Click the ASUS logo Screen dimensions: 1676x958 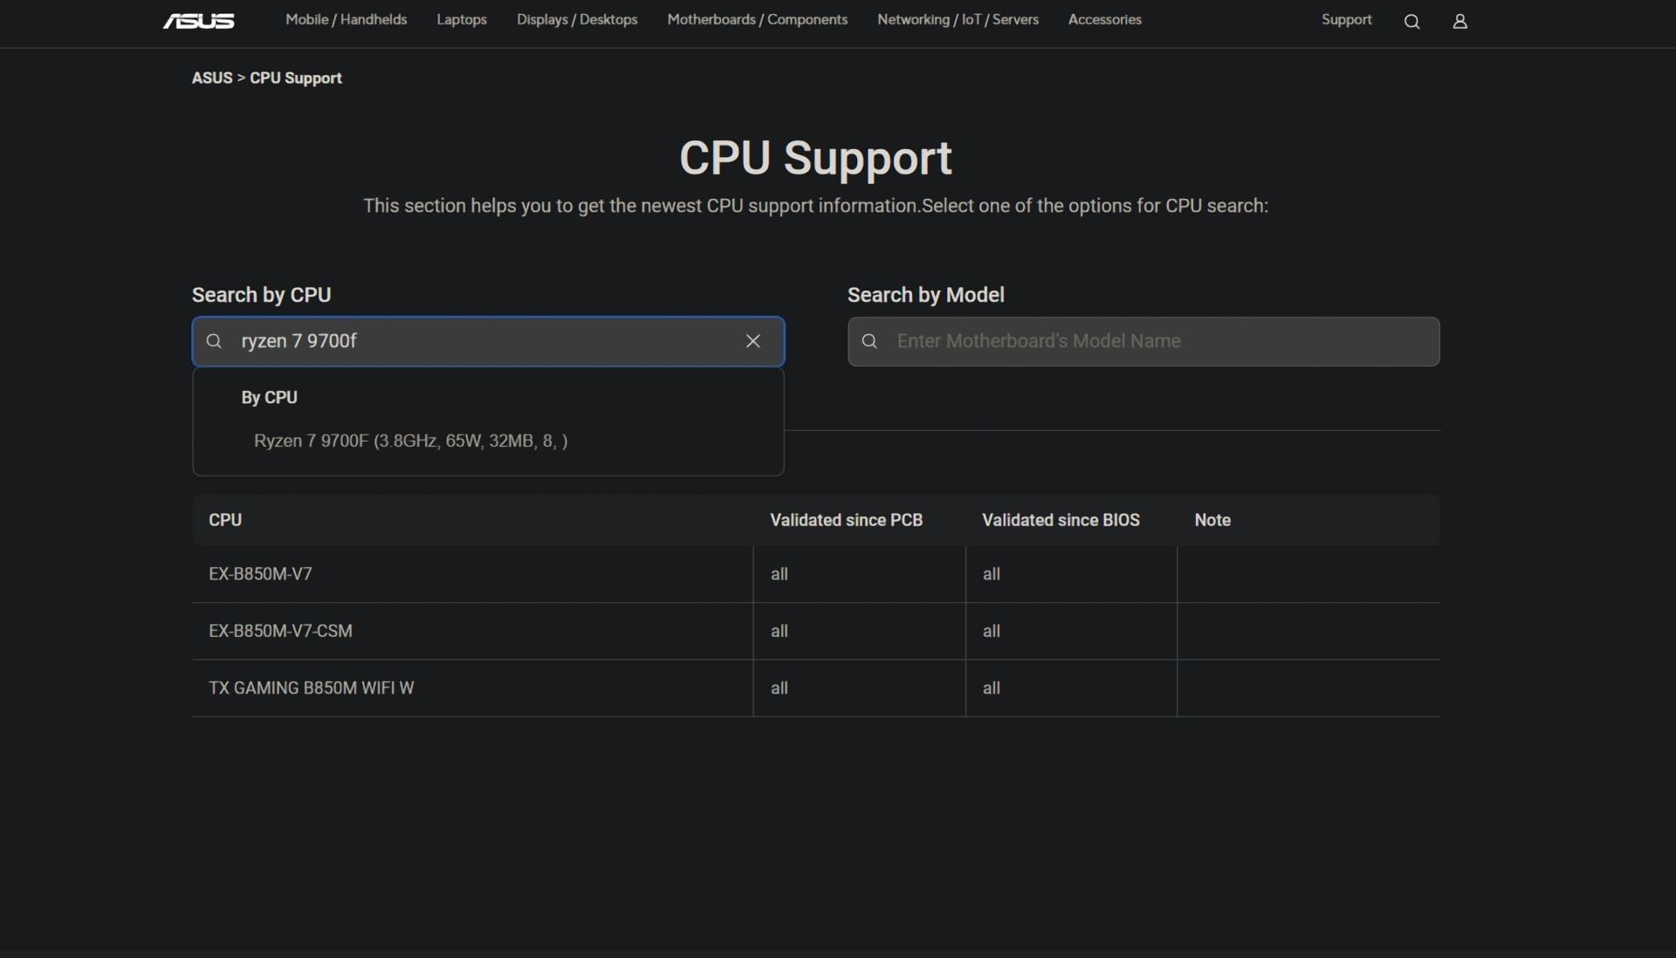point(199,21)
